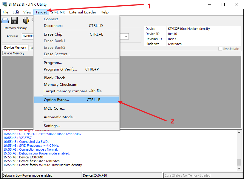The height and width of the screenshot is (179, 244).
Task: Open Option Bytes... from Target menu
Action: (77, 100)
